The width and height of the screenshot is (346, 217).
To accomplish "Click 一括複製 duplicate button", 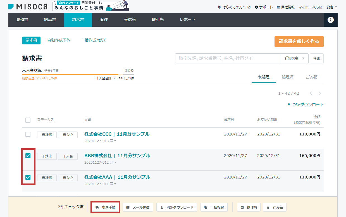I will (214, 207).
